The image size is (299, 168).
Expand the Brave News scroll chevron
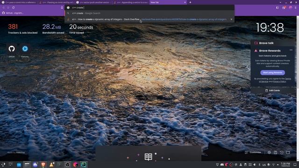(148, 141)
